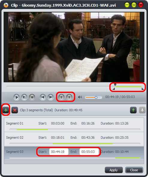Select the Segment 02 row
This screenshot has width=148, height=177.
click(74, 139)
